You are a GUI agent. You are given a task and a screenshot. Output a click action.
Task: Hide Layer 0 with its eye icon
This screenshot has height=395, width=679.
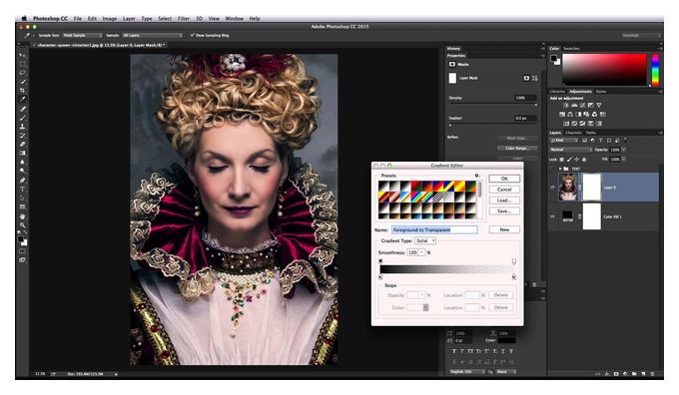point(552,188)
